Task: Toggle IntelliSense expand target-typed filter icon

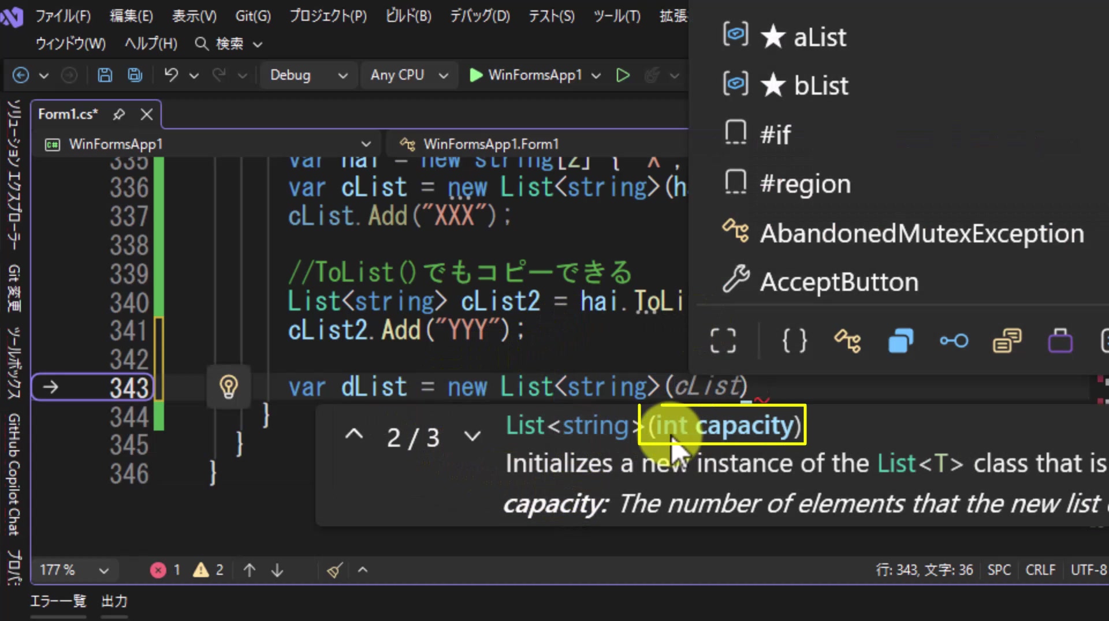Action: [x=723, y=341]
